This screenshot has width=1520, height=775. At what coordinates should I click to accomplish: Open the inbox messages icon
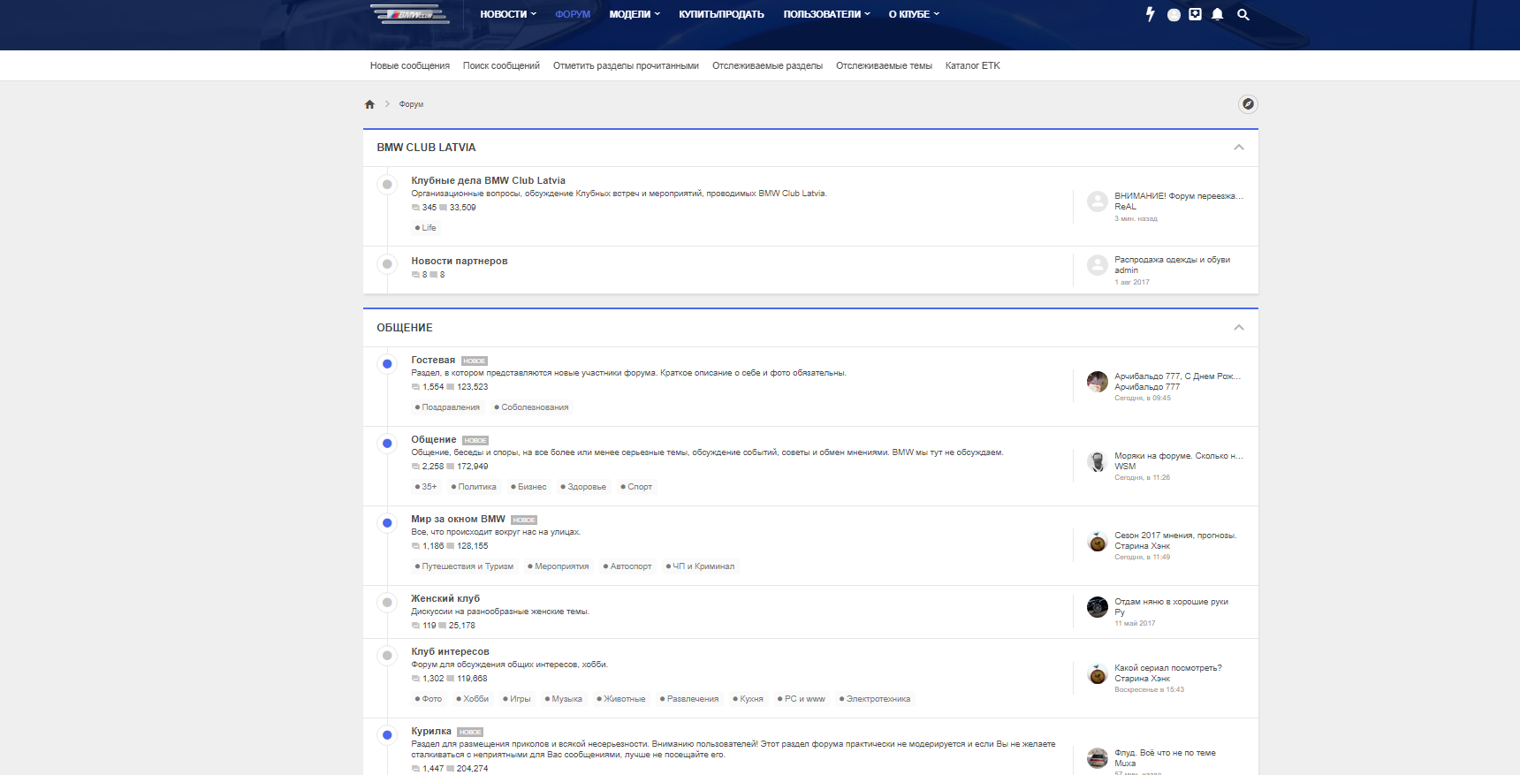pyautogui.click(x=1196, y=14)
